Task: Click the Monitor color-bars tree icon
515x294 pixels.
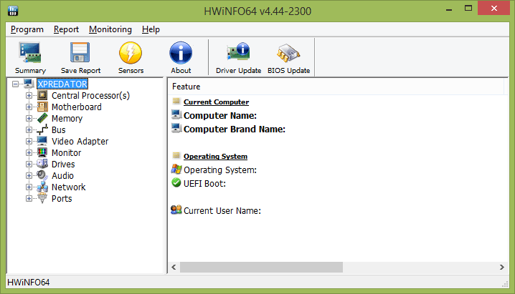Action: pyautogui.click(x=42, y=152)
